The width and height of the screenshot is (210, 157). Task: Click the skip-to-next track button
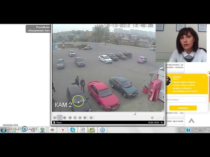pos(85,118)
